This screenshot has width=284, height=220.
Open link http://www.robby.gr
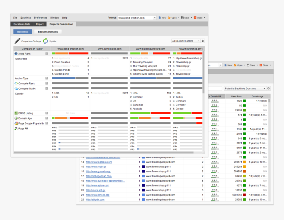pos(96,167)
